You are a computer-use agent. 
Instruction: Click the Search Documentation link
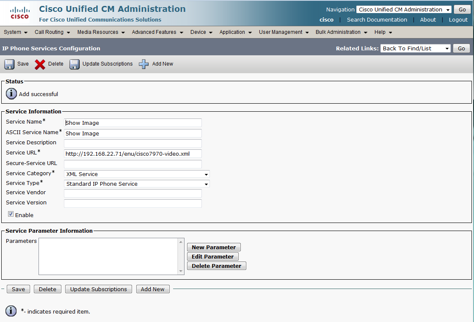point(377,20)
